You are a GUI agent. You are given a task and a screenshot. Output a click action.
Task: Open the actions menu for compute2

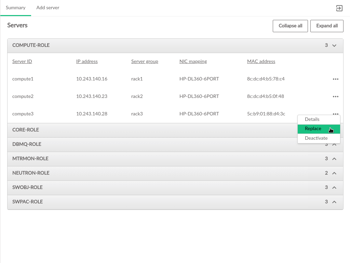(x=335, y=97)
